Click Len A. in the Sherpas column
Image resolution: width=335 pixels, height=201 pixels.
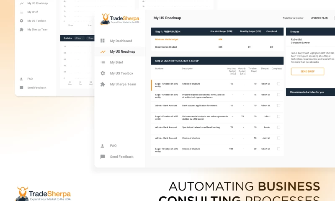pos(267,127)
